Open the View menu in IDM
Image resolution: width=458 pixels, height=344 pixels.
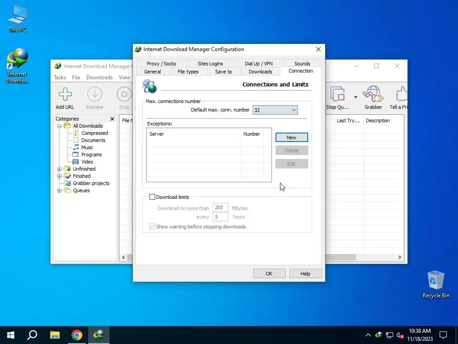[x=124, y=77]
